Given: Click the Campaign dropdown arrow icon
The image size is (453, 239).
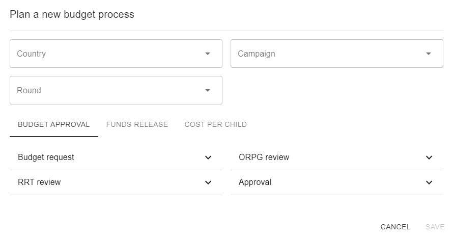Looking at the screenshot, I should pos(429,54).
